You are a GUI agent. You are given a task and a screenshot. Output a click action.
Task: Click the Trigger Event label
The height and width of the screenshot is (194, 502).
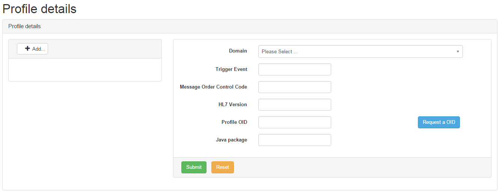point(231,69)
